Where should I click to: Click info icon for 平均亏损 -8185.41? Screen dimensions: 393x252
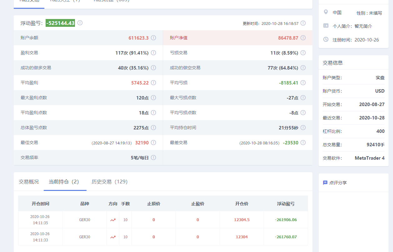pyautogui.click(x=303, y=83)
